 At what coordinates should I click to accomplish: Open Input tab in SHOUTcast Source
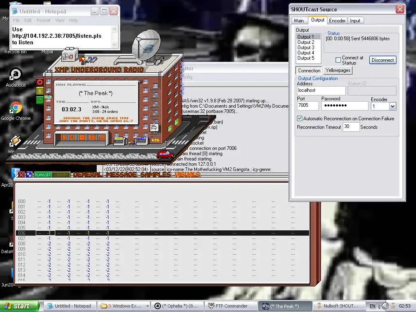pyautogui.click(x=355, y=20)
